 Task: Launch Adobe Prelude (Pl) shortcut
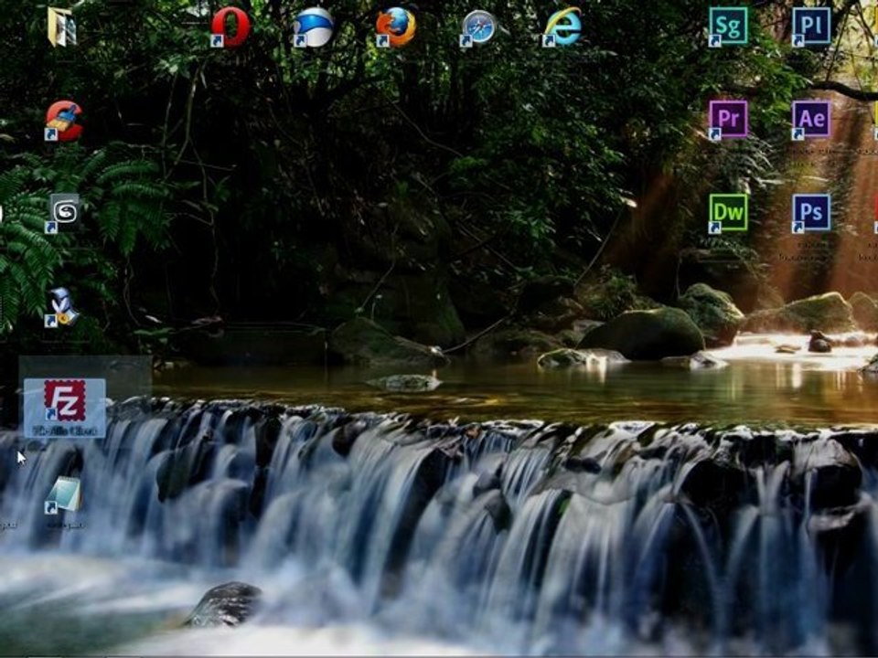click(x=811, y=27)
